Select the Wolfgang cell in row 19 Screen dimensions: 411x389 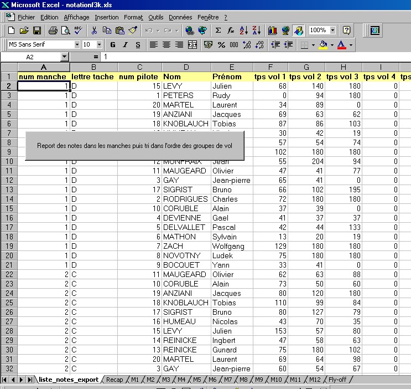[x=232, y=246]
